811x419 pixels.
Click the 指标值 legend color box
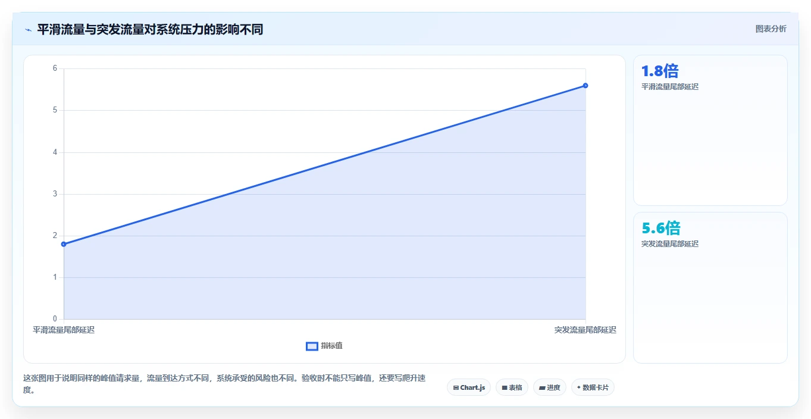[312, 346]
